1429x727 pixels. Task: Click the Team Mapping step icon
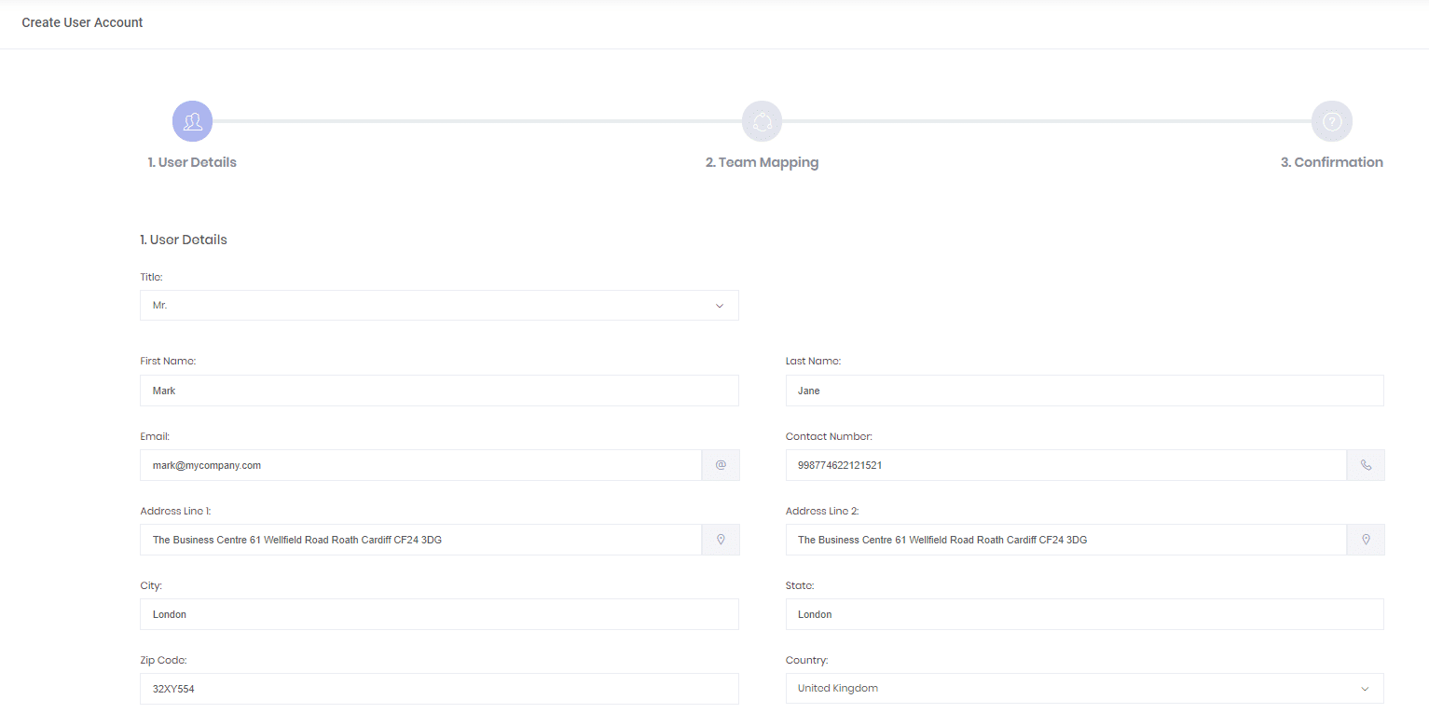click(762, 120)
